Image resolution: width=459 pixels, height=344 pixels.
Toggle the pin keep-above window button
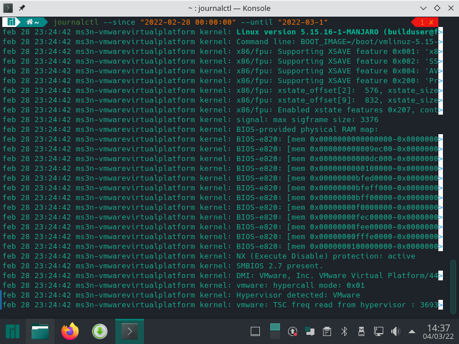tap(22, 8)
